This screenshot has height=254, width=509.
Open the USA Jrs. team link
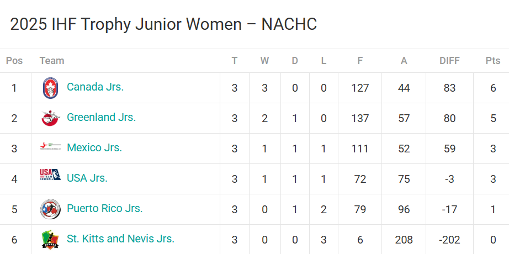point(87,178)
